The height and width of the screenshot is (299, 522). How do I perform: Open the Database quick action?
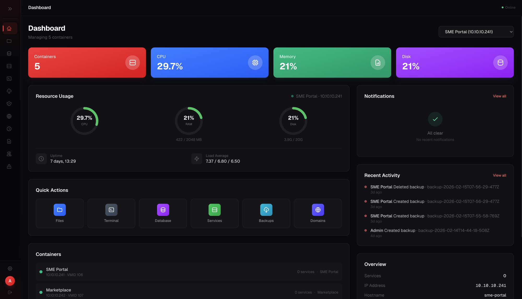point(163,213)
